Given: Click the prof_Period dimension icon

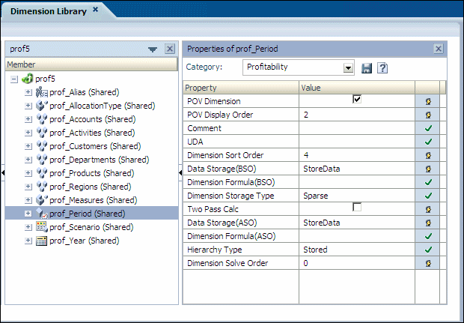Looking at the screenshot, I should (41, 214).
